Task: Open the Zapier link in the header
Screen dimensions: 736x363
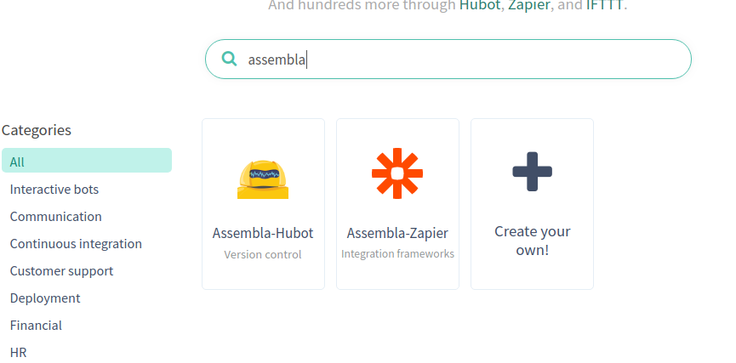Action: 529,5
